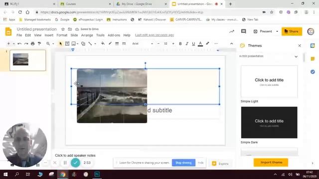This screenshot has height=179, width=319.
Task: Apply underline formatting
Action: tap(193, 44)
